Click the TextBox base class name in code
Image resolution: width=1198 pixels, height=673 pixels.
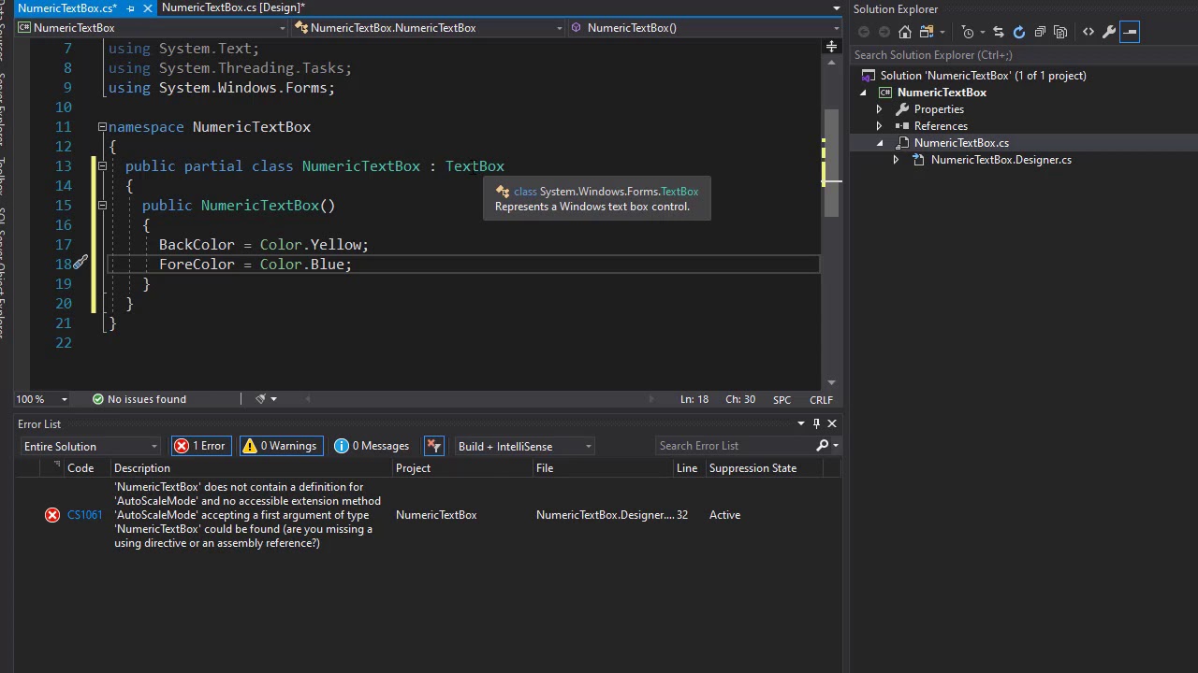[x=475, y=166]
